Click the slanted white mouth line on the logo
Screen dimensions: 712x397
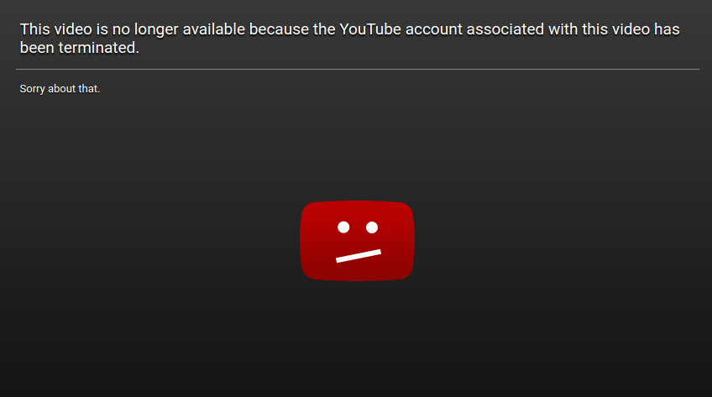pyautogui.click(x=359, y=256)
